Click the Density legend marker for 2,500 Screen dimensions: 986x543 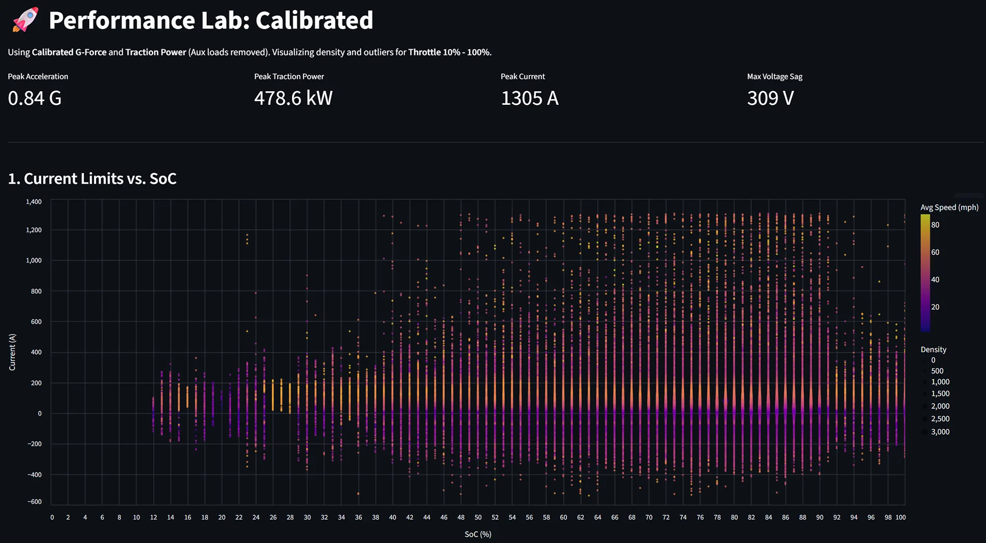click(x=924, y=419)
